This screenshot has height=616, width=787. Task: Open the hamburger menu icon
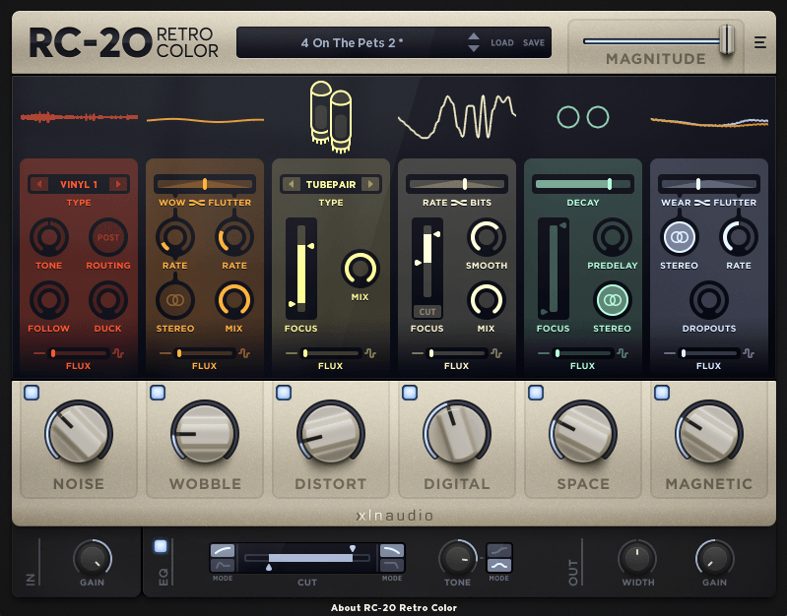click(x=759, y=42)
